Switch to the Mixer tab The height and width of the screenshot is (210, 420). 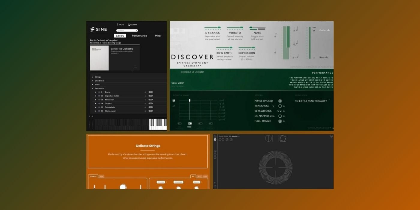click(158, 36)
